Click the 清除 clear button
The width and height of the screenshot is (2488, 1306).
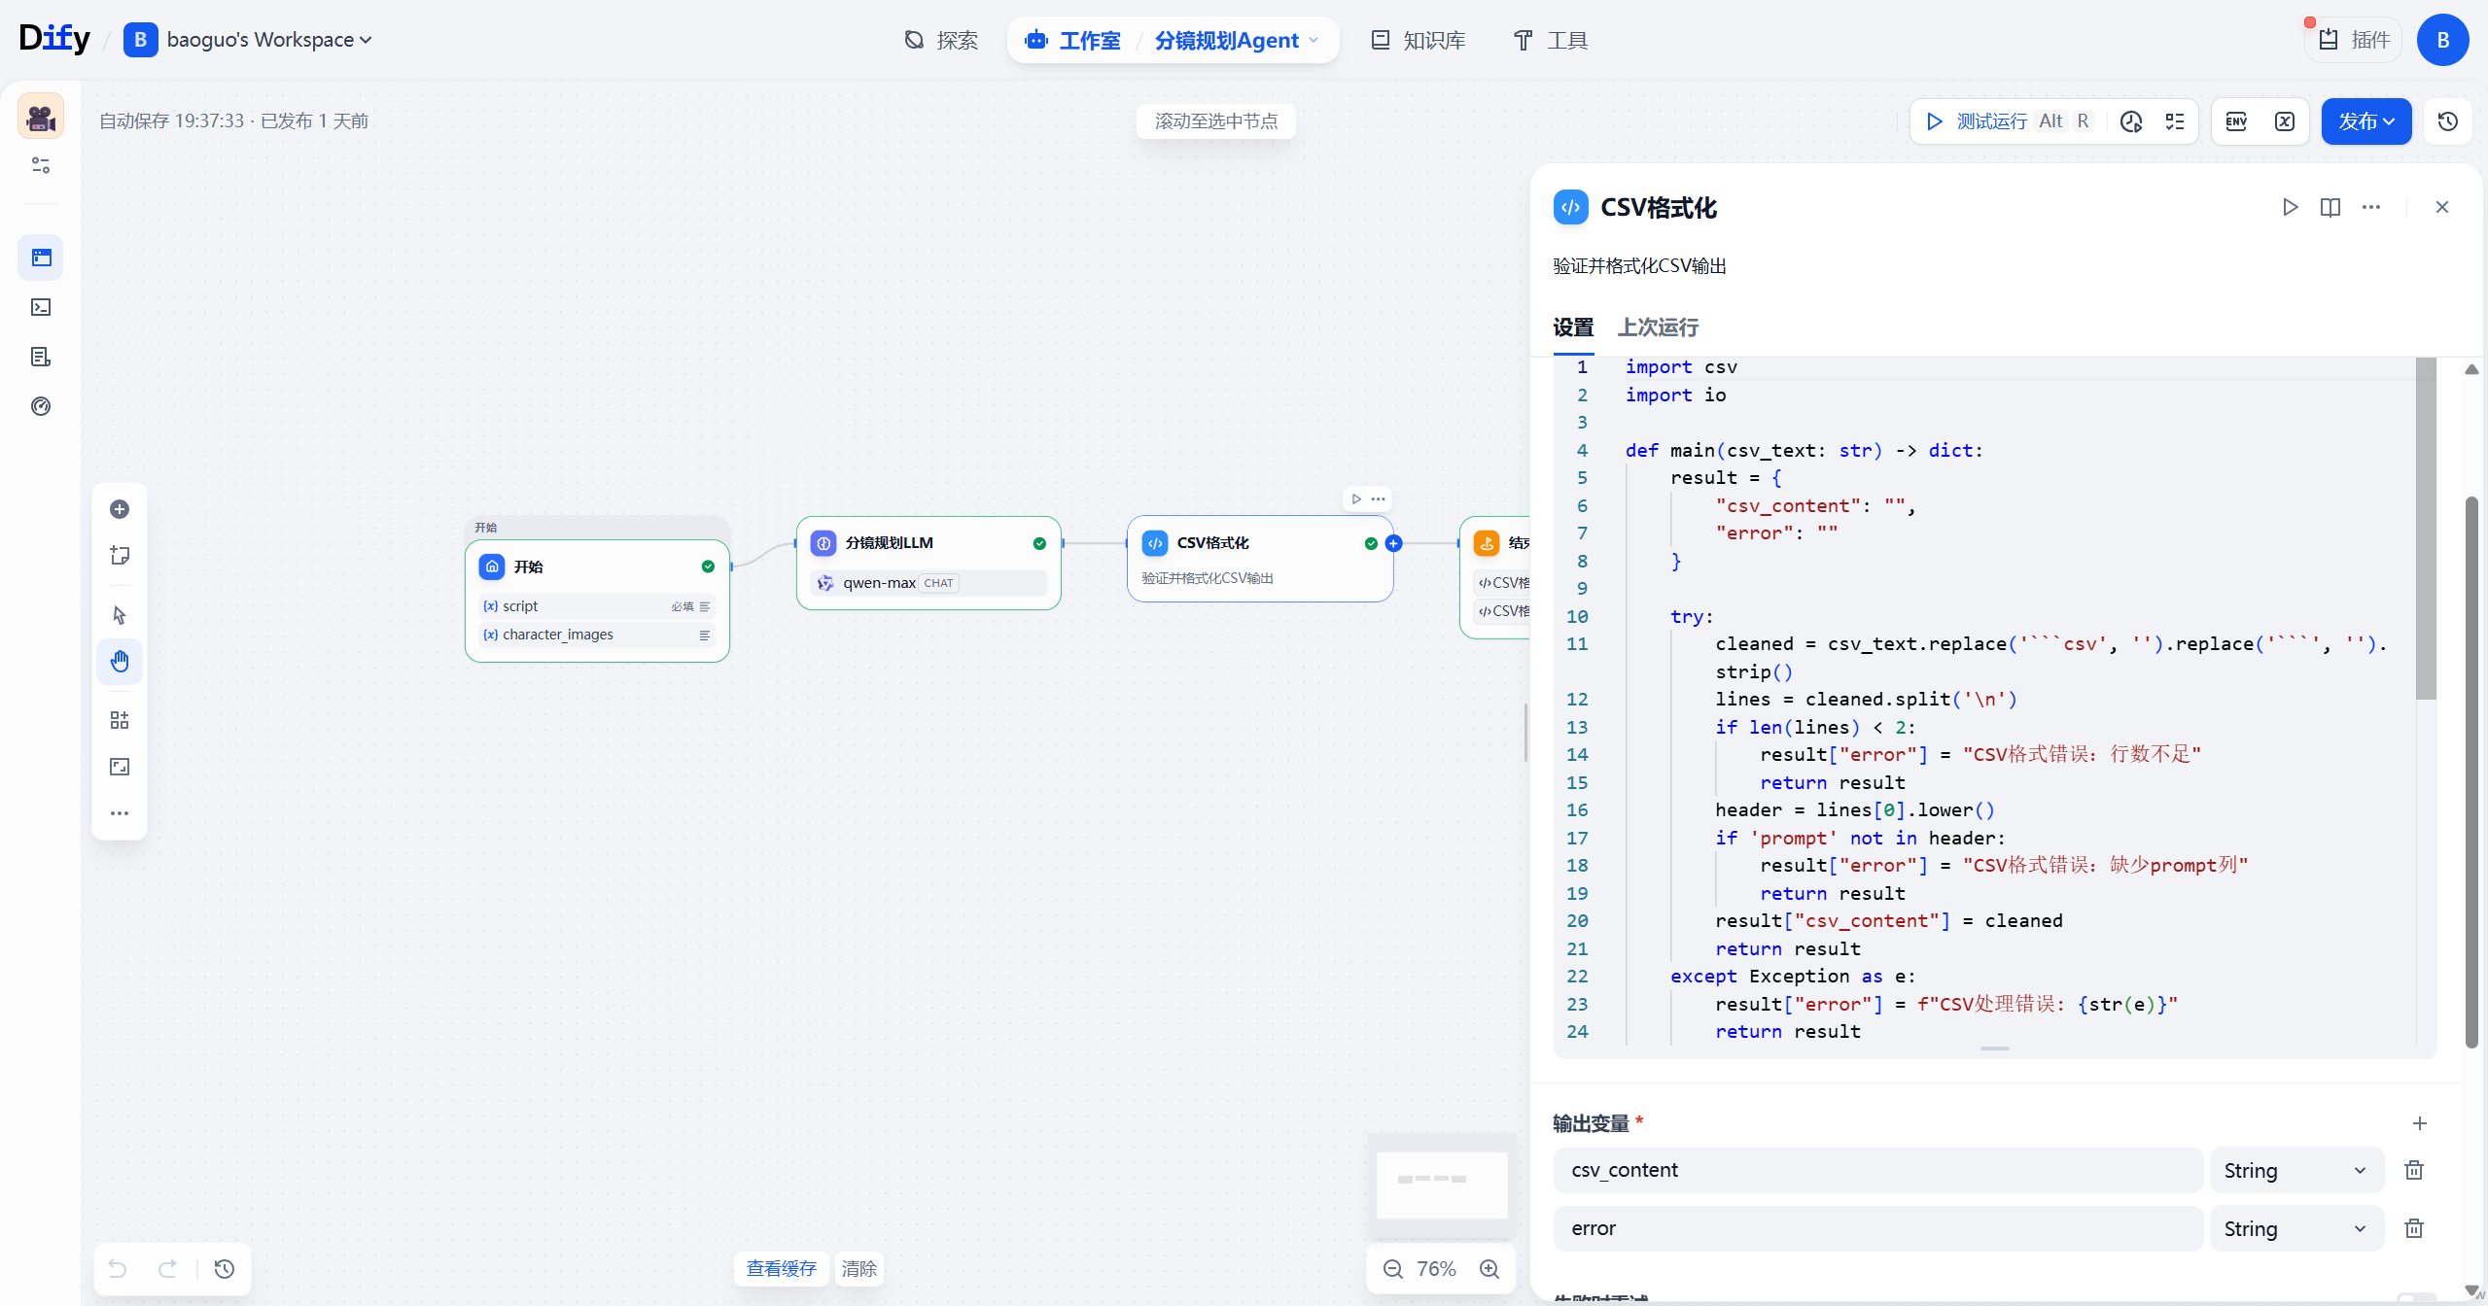pyautogui.click(x=859, y=1268)
